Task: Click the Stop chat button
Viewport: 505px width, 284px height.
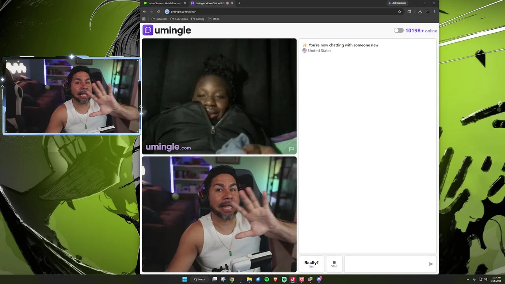Action: 334,264
